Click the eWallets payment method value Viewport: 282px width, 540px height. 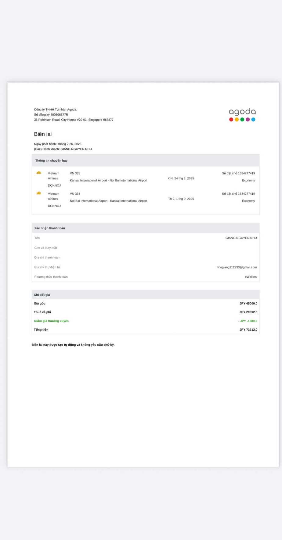click(251, 277)
